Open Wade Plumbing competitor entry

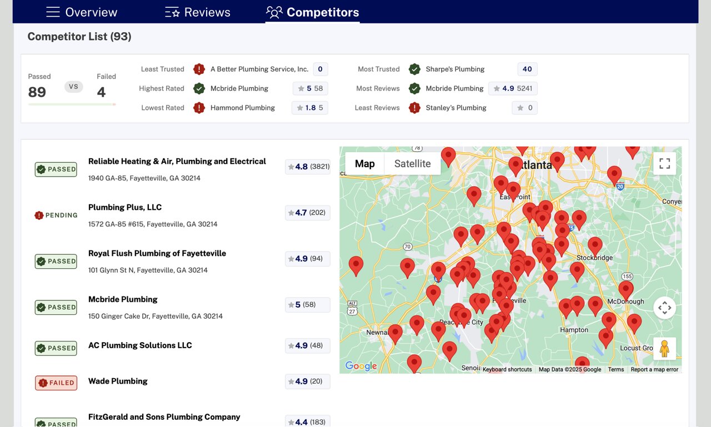point(118,381)
